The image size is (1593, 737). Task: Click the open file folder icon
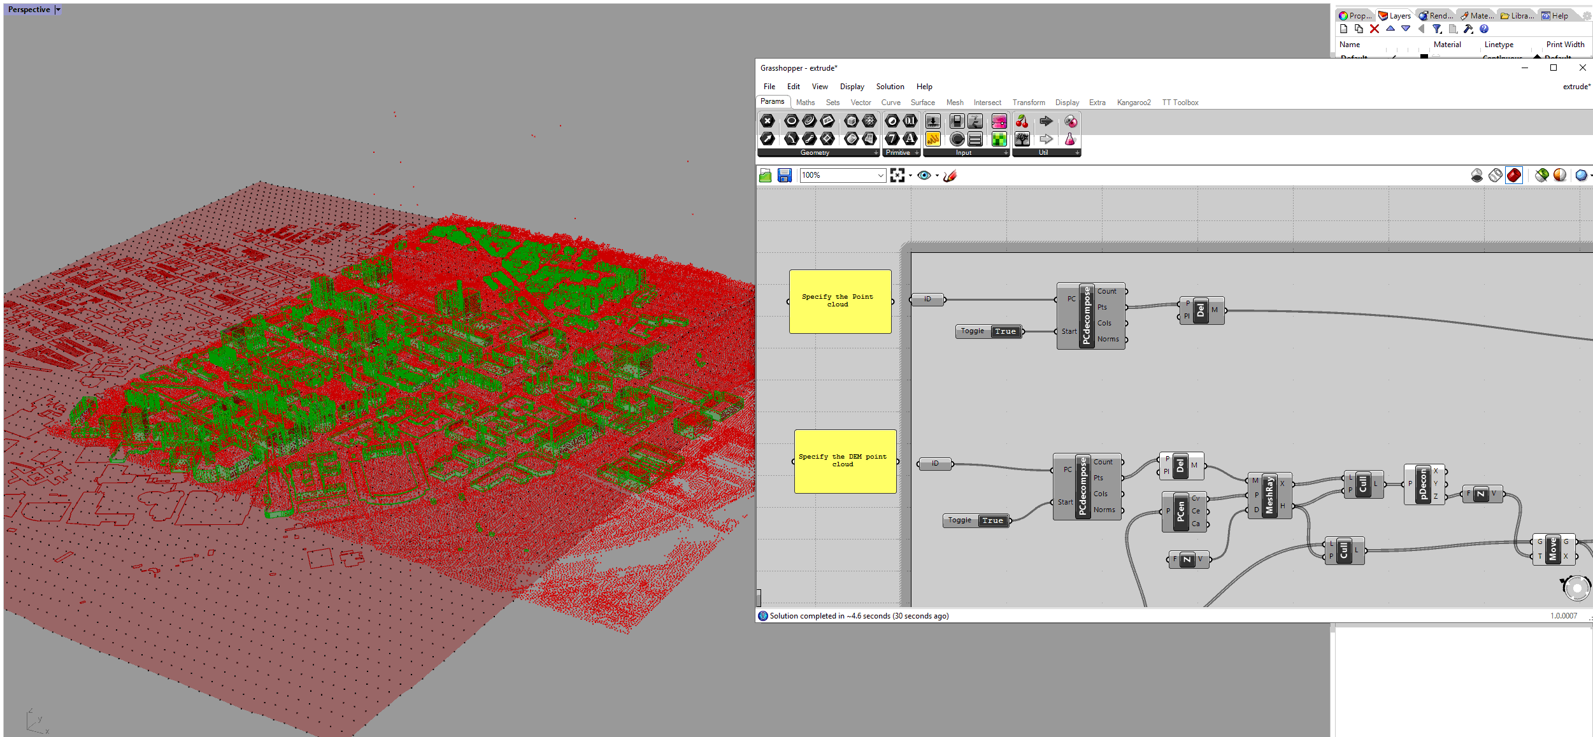point(766,176)
